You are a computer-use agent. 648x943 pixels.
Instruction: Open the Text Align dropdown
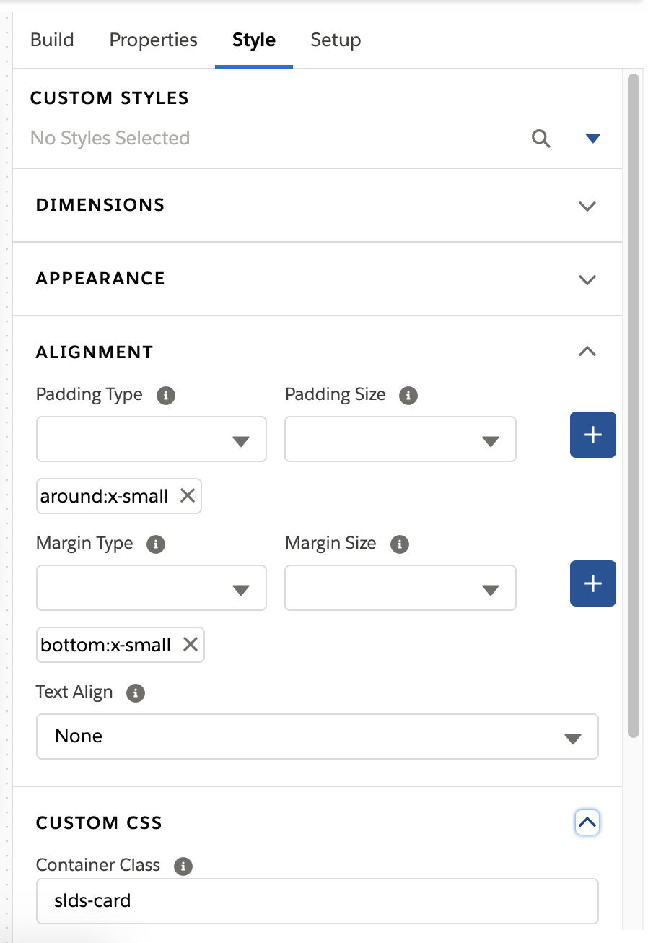[318, 736]
